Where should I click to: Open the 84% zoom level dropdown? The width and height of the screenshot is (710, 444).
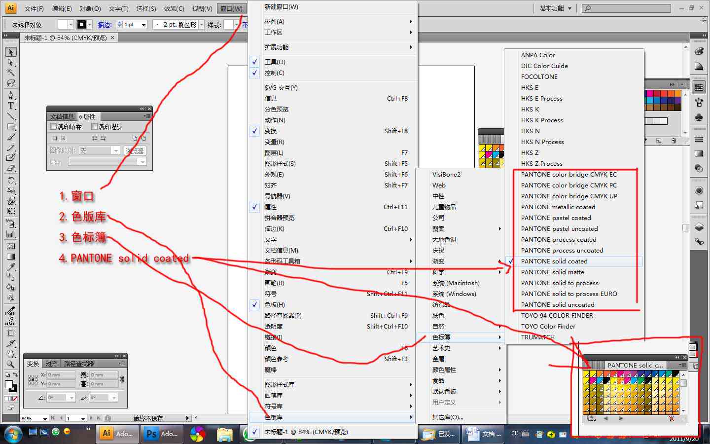(x=45, y=418)
